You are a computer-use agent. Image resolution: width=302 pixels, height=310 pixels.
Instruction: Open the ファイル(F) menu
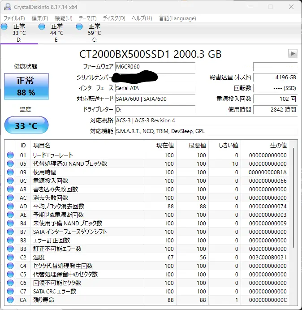[x=14, y=18]
